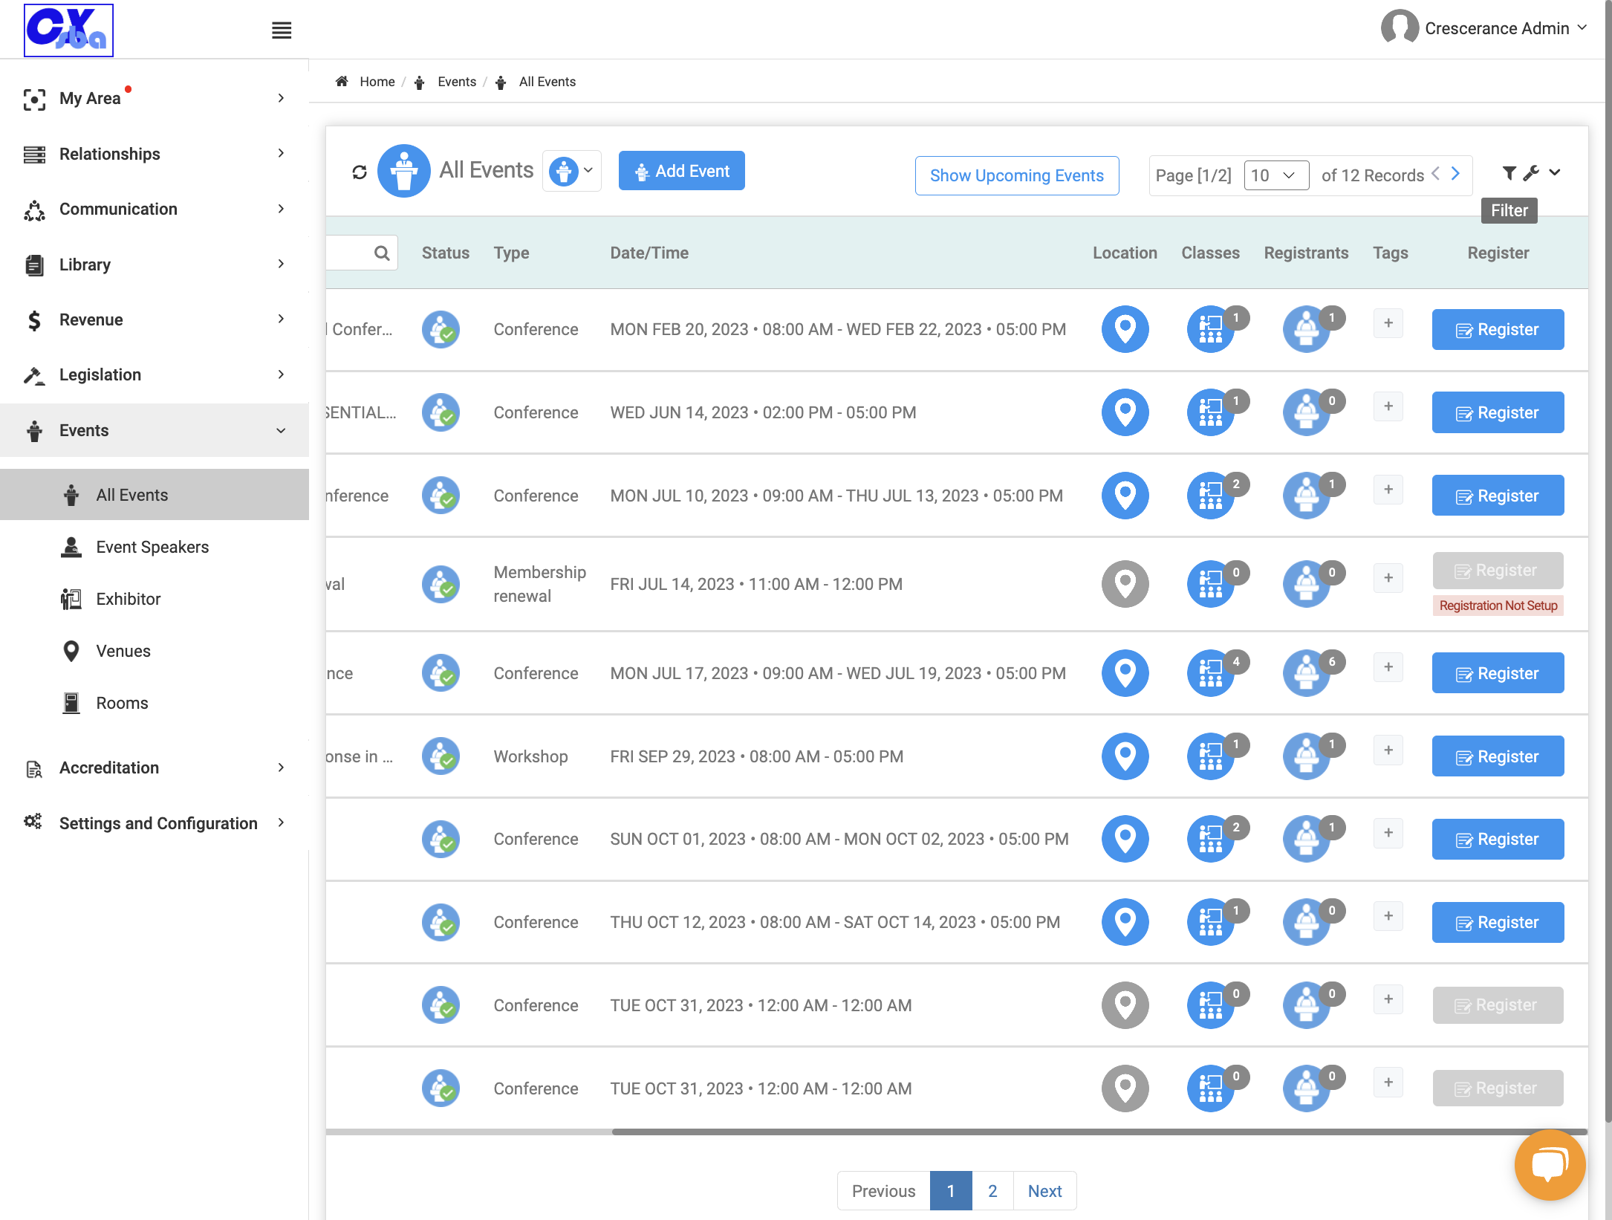Image resolution: width=1612 pixels, height=1220 pixels.
Task: Open My Area in the sidebar
Action: pyautogui.click(x=155, y=98)
